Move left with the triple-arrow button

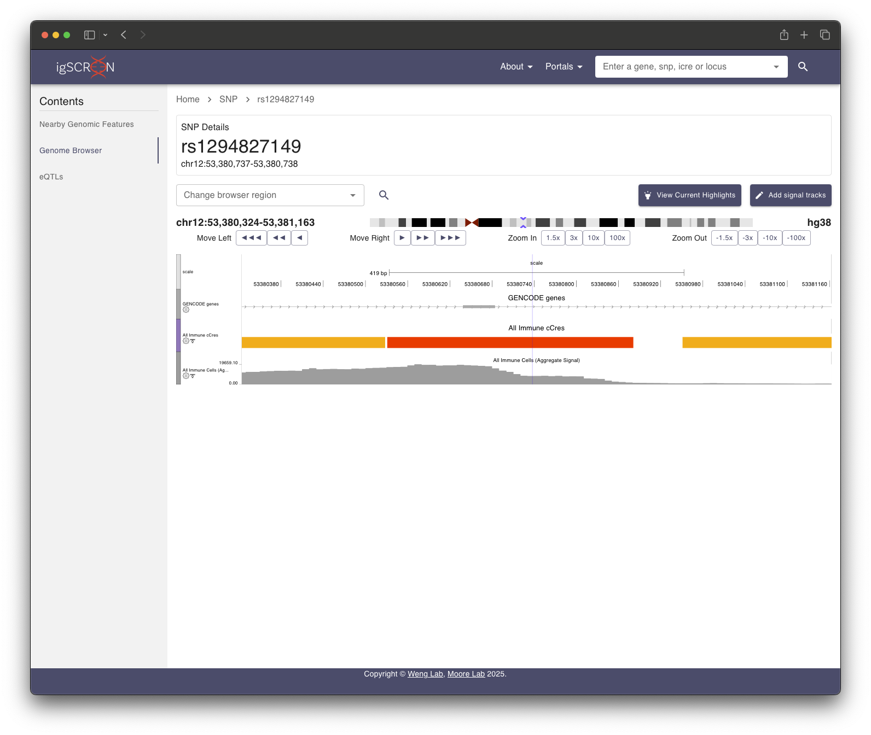(251, 238)
